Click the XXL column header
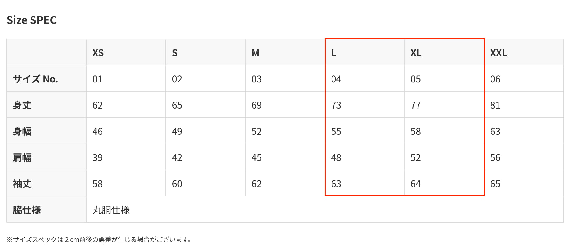The width and height of the screenshot is (572, 248). [x=498, y=53]
